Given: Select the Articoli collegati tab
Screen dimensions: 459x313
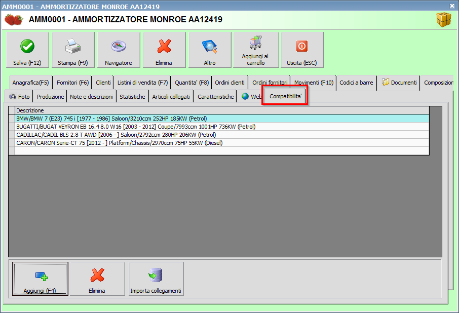Looking at the screenshot, I should (171, 97).
